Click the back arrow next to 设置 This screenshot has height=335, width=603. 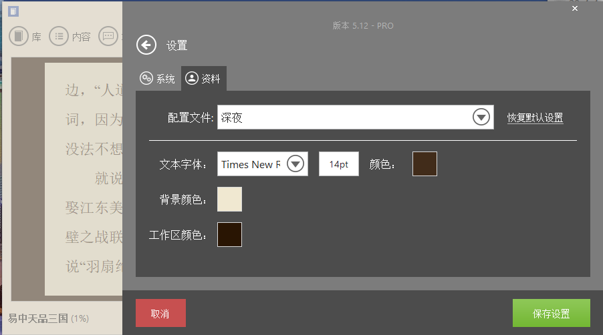point(146,45)
